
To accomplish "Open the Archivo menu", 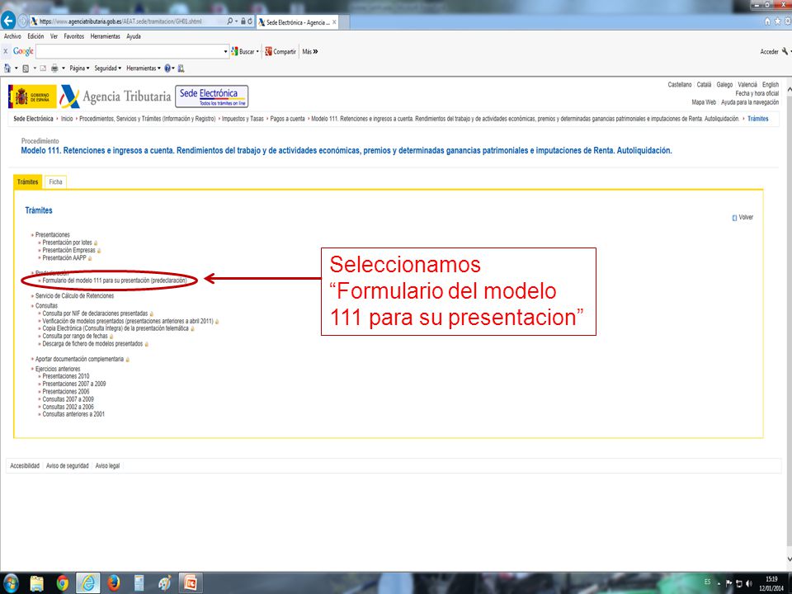I will (12, 36).
